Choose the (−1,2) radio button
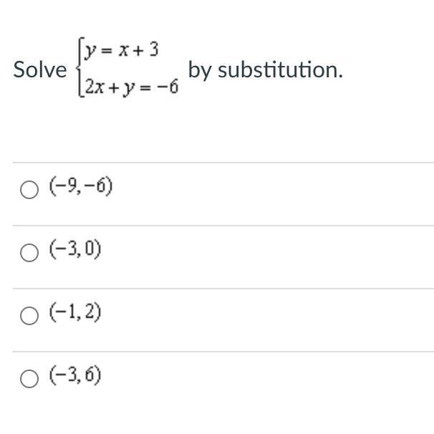Image resolution: width=434 pixels, height=434 pixels. (29, 316)
